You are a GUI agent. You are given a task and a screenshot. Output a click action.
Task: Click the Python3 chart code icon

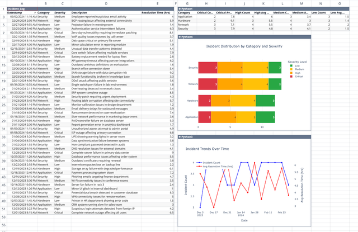180,136
